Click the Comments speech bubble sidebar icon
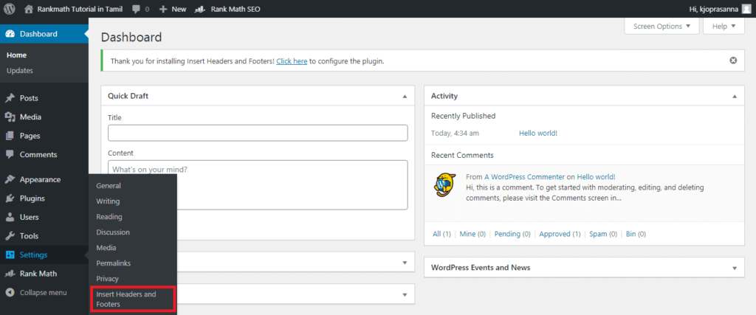756x315 pixels. click(10, 155)
